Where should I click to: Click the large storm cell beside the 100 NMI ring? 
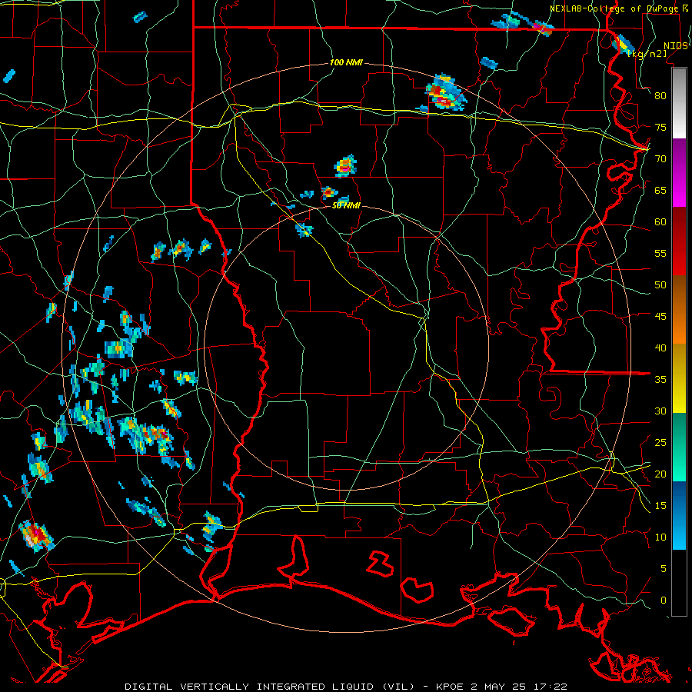point(445,93)
